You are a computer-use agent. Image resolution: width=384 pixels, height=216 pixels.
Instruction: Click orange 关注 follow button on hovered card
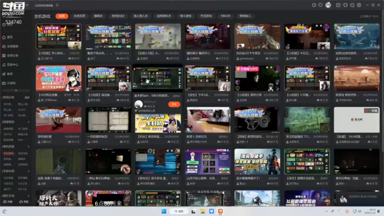174,104
